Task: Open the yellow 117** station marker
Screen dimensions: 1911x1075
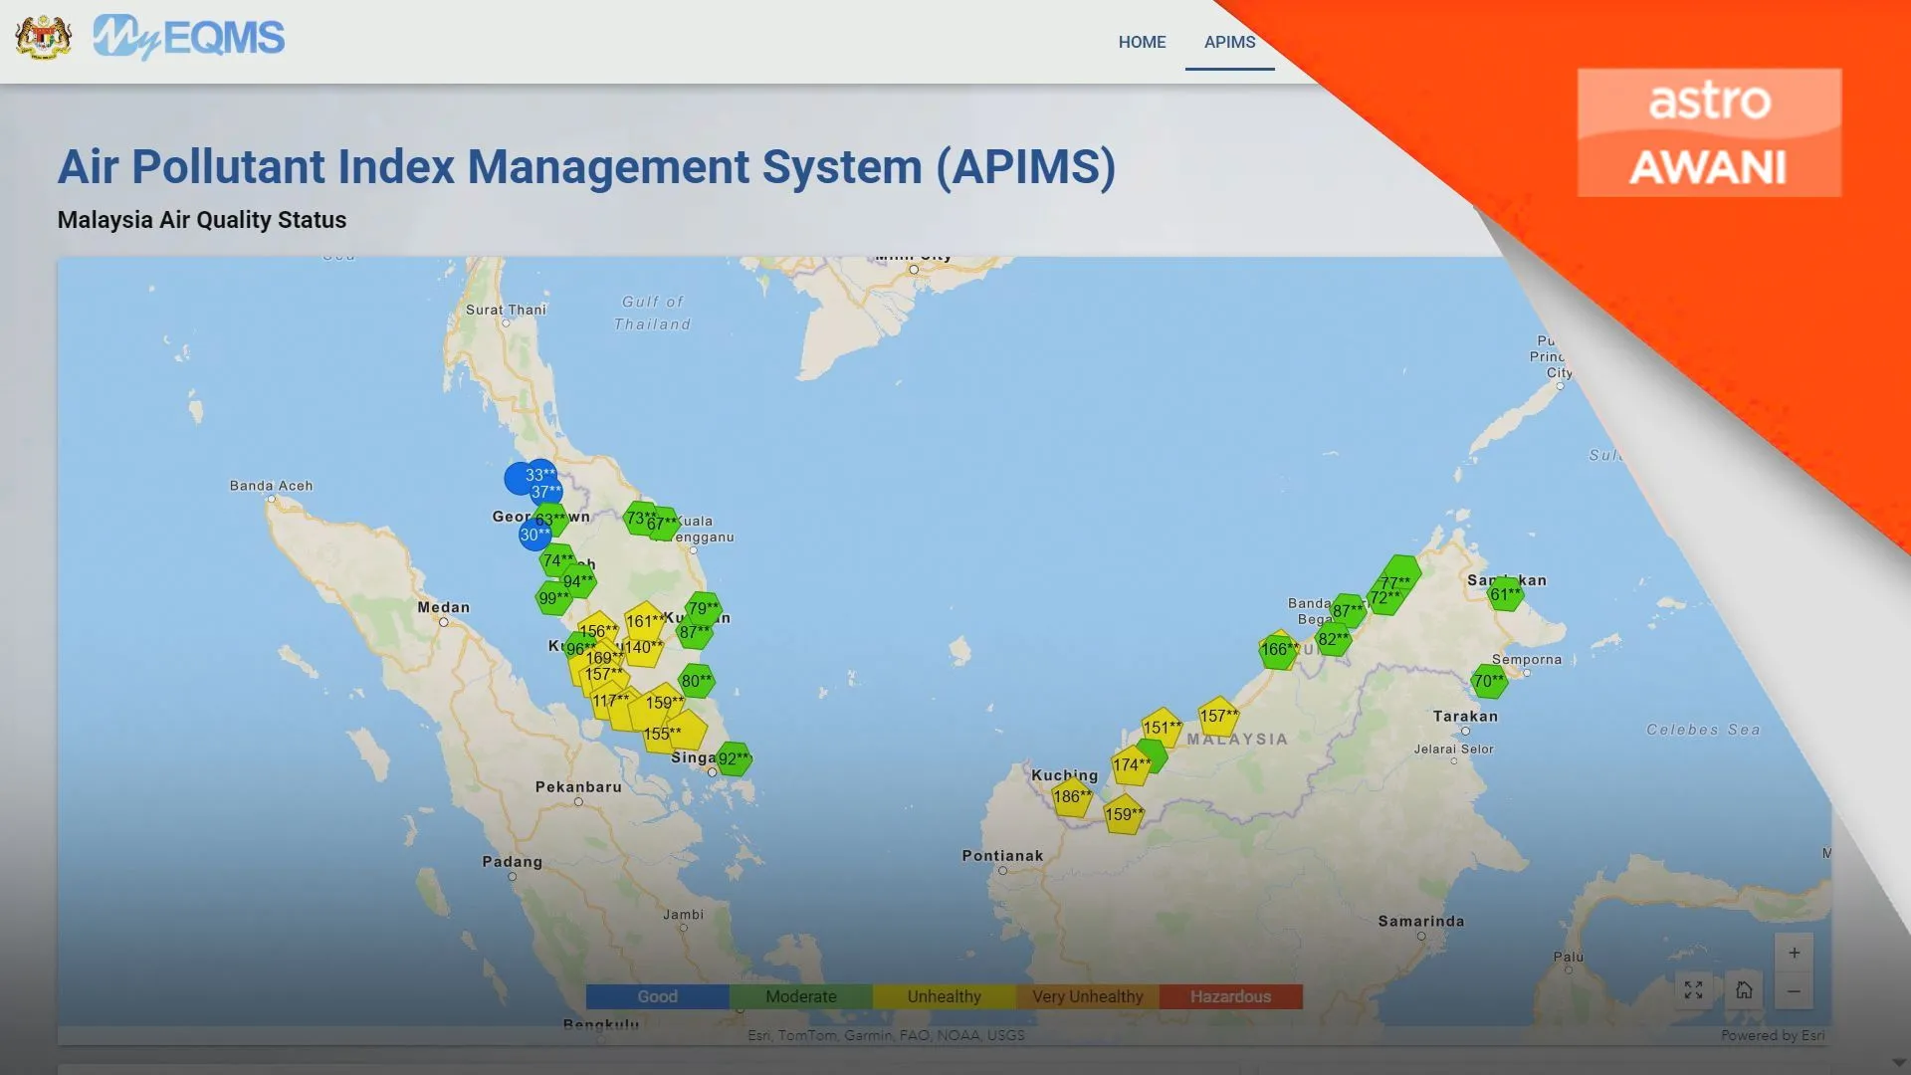Action: tap(609, 701)
